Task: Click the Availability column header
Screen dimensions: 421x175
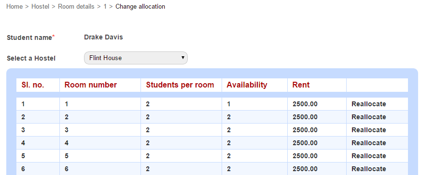Action: pyautogui.click(x=247, y=85)
